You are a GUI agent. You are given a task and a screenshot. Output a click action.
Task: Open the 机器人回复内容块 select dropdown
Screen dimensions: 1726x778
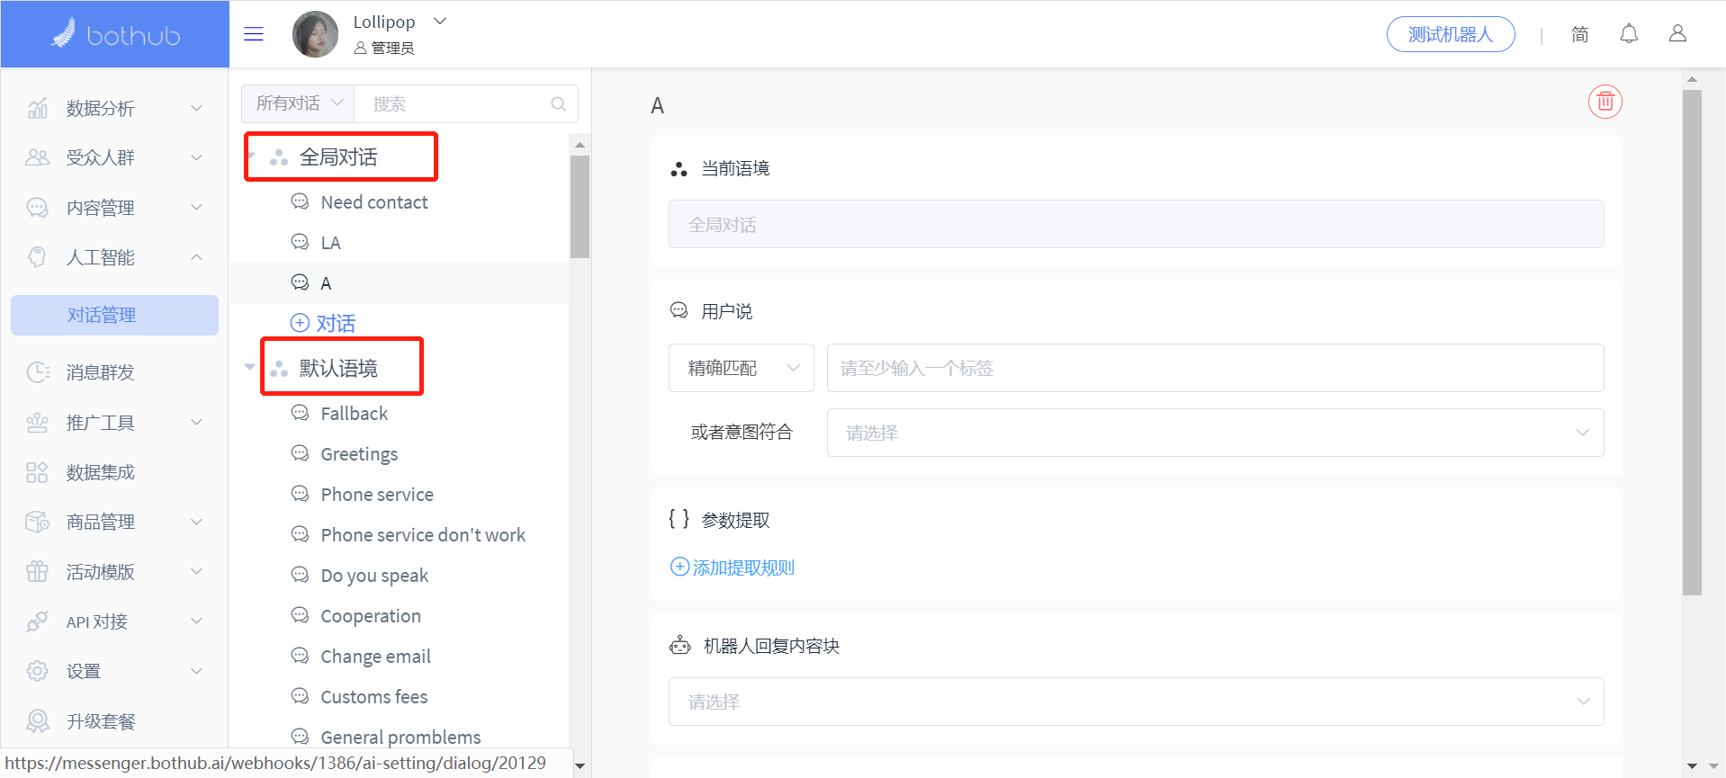pyautogui.click(x=1136, y=702)
